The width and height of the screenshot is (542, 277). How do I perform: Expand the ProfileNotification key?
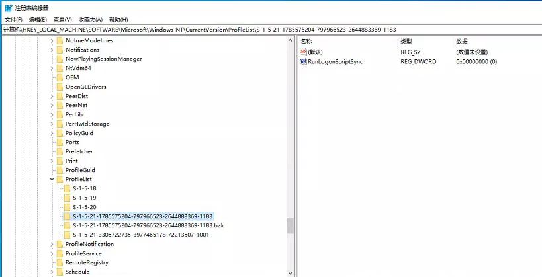coord(52,244)
